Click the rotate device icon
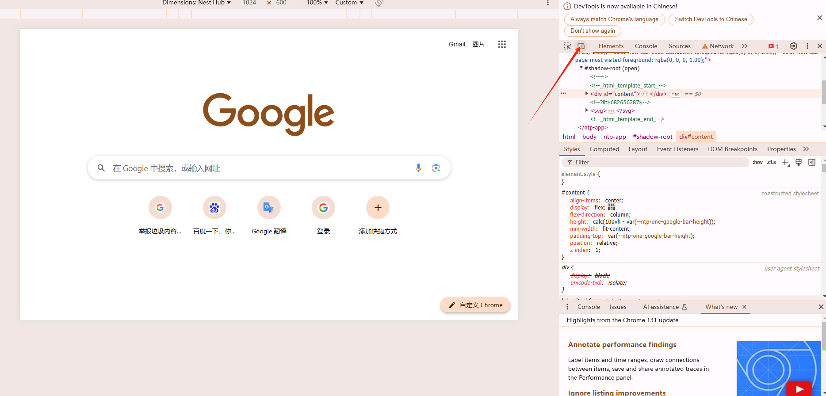826x396 pixels. click(379, 3)
